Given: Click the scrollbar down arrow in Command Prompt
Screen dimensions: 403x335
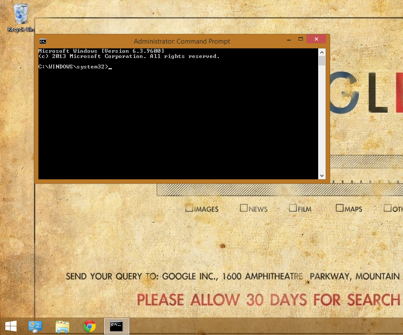Looking at the screenshot, I should tap(322, 175).
